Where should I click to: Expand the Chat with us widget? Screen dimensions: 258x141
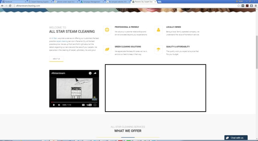(x=235, y=138)
